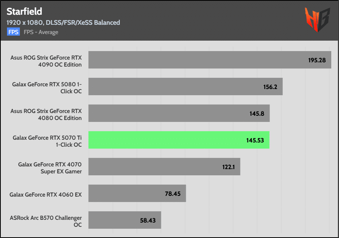Click the Galax GeForce RTX 5070 Ti 1-Click OC label
This screenshot has width=339, height=238.
47,141
